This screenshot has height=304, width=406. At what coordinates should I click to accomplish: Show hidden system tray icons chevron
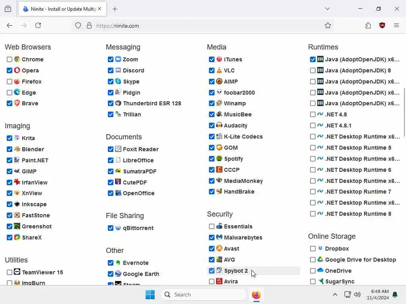click(x=335, y=294)
